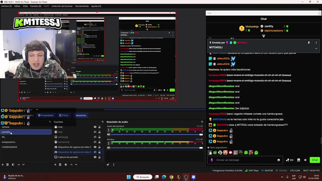The width and height of the screenshot is (322, 181).
Task: Click the chat scrollbar on the right edge
Action: [x=321, y=141]
